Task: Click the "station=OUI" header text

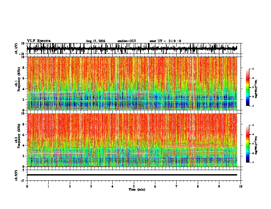Action: tap(127, 41)
